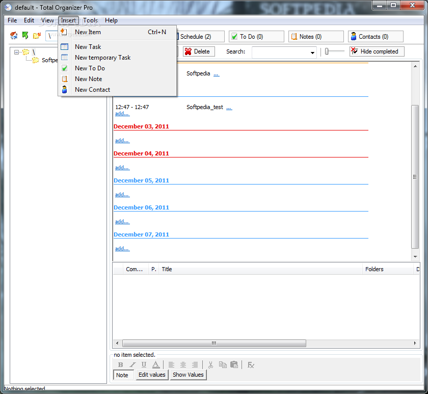Click add... link below 12:47 entry
Viewport: 428px width, 394px height.
122,114
